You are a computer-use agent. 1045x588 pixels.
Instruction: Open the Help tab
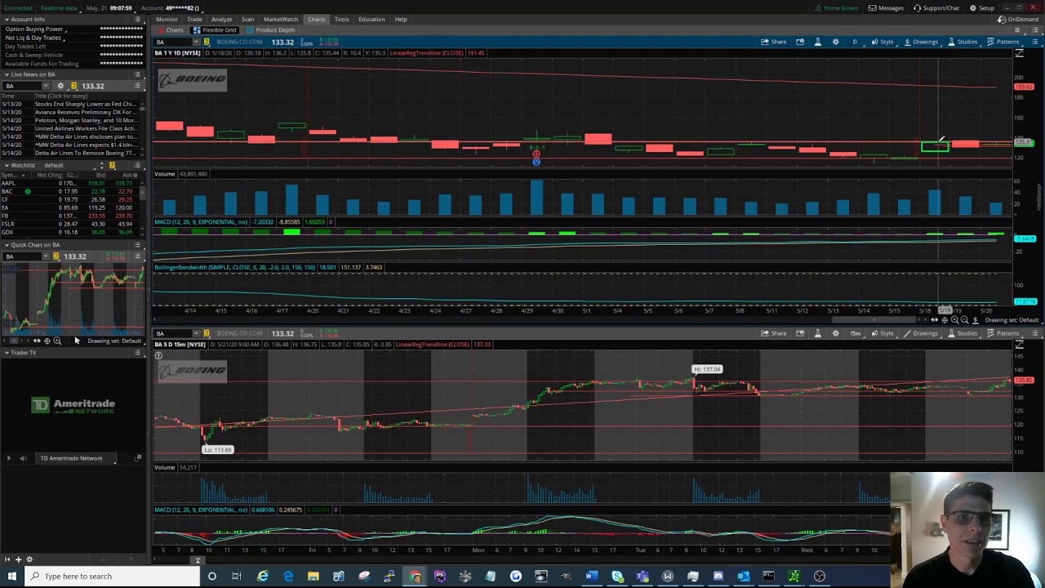tap(401, 19)
